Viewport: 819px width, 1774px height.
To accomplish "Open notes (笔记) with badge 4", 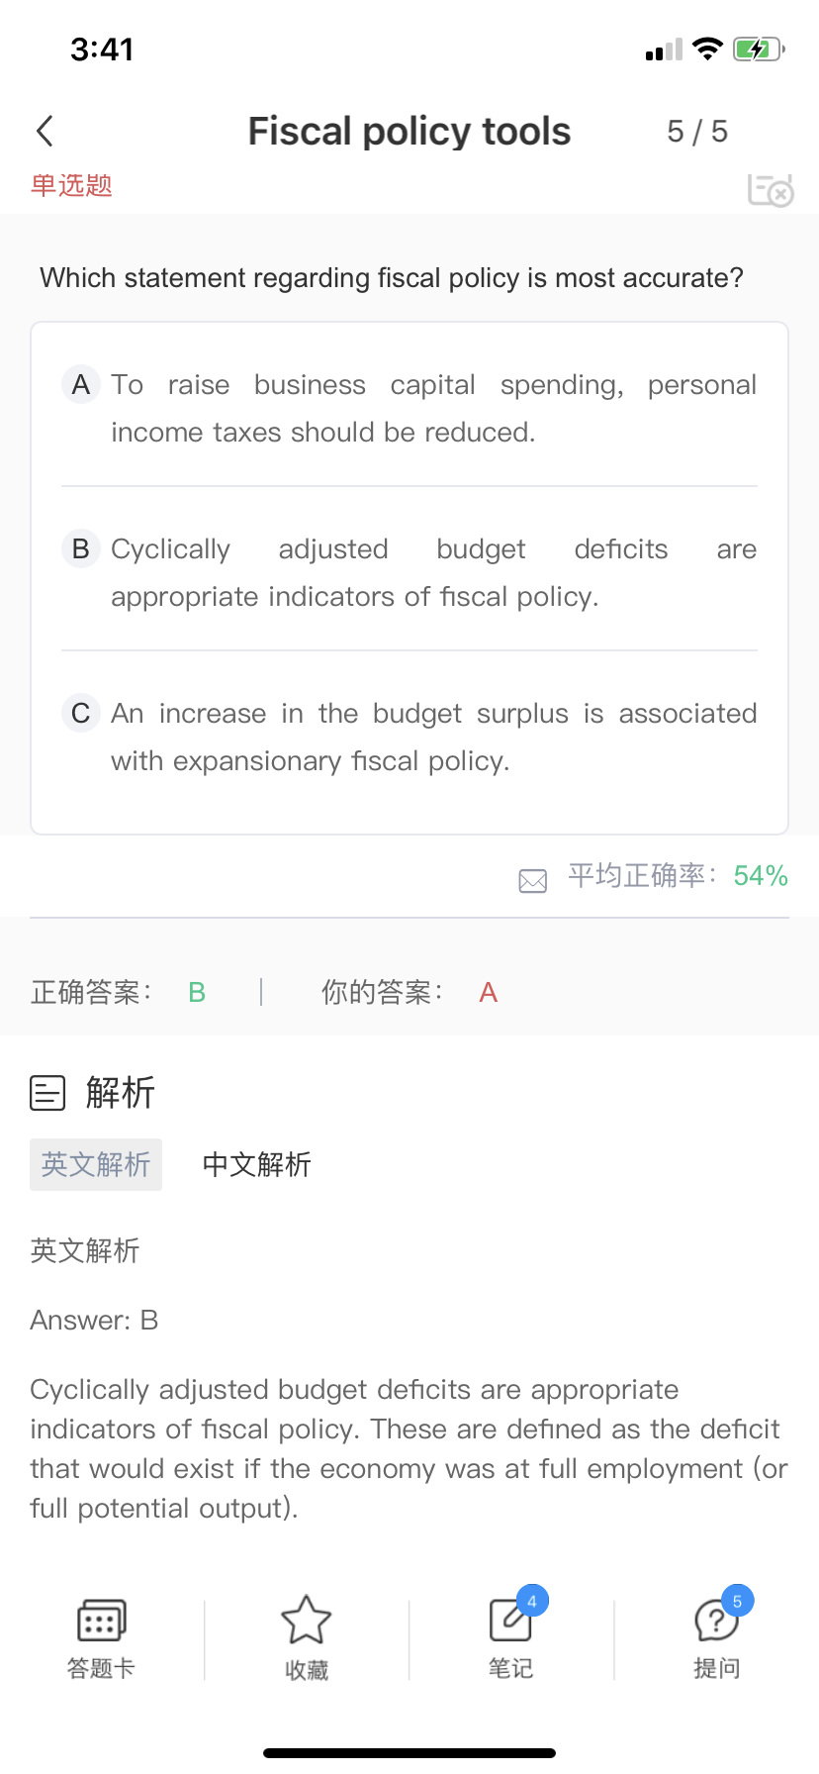I will point(511,1635).
